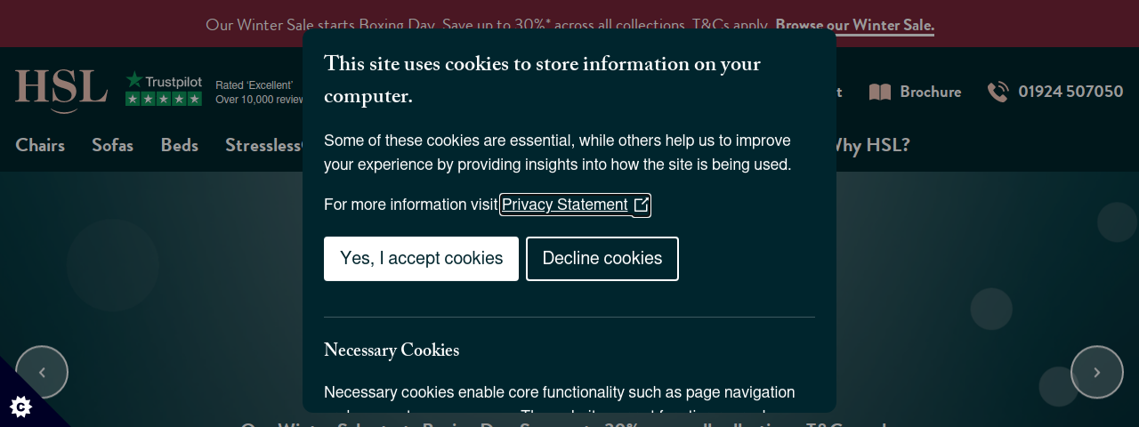Go to previous carousel slide
The image size is (1139, 427).
click(x=42, y=372)
